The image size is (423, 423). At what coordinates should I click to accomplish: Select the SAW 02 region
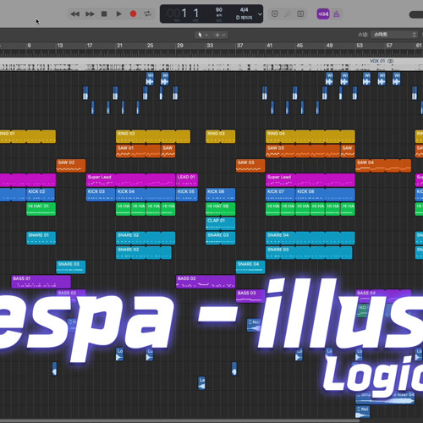click(71, 166)
